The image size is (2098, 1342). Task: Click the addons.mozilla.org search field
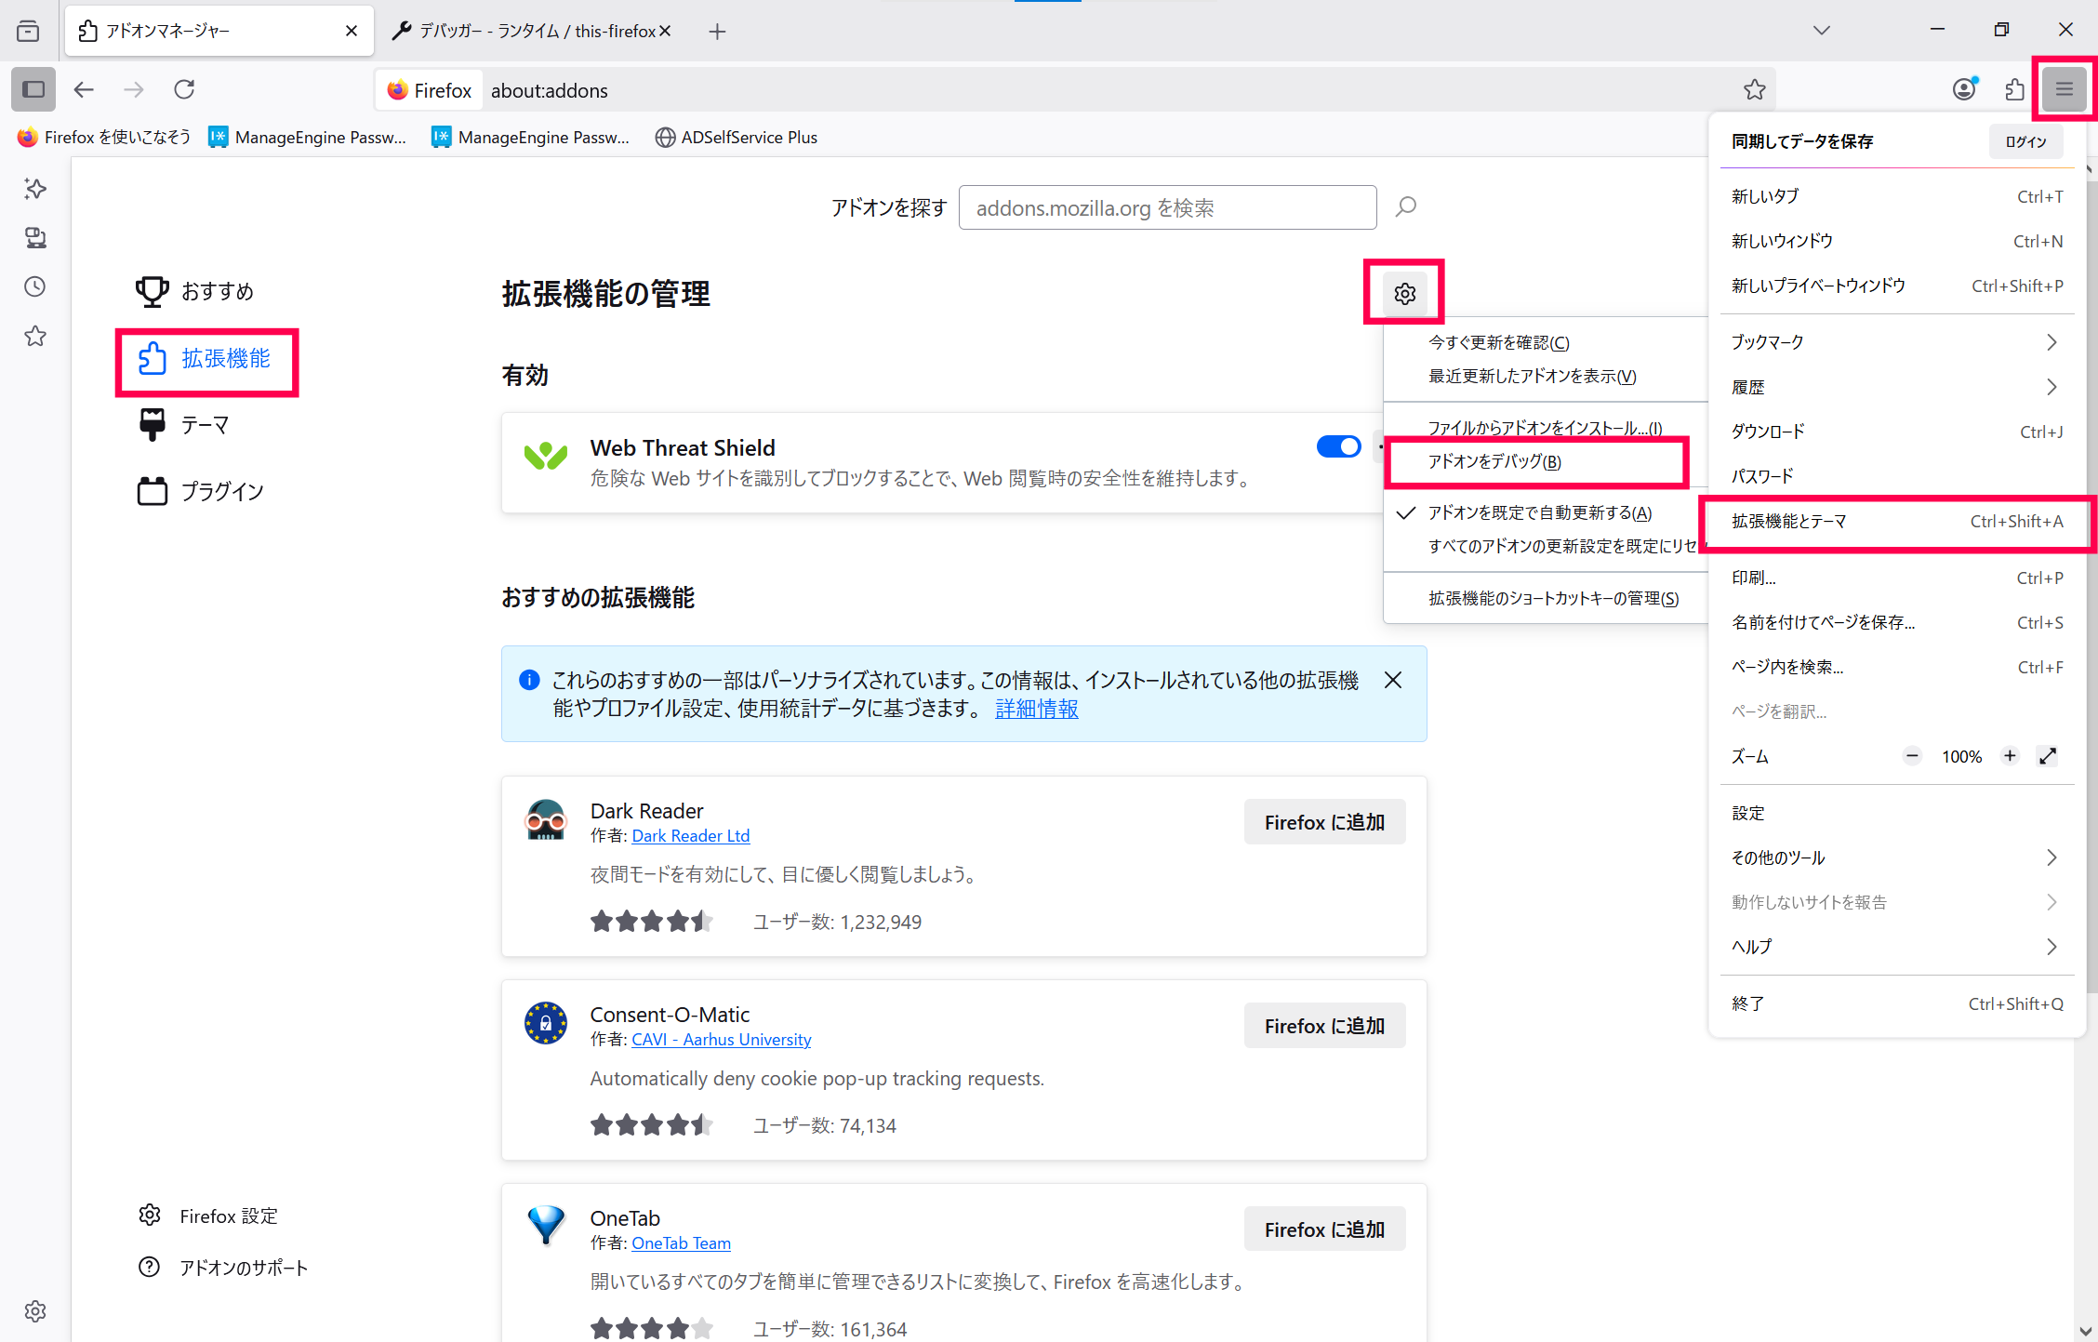[x=1167, y=207]
